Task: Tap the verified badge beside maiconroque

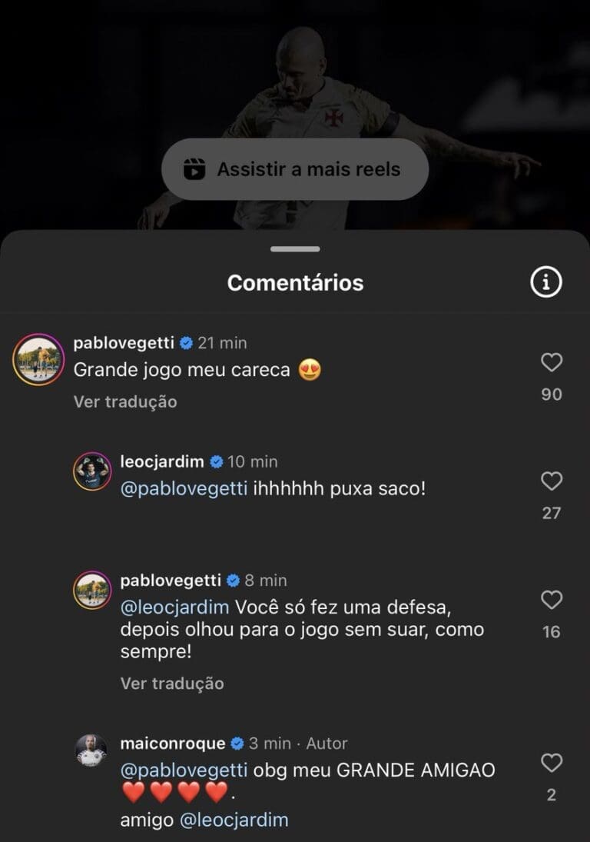Action: [x=237, y=744]
